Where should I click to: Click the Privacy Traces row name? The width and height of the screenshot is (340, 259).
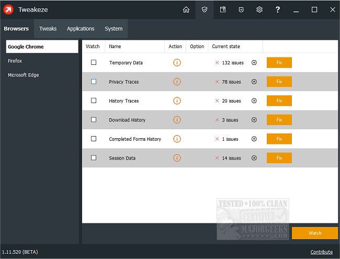pyautogui.click(x=124, y=82)
